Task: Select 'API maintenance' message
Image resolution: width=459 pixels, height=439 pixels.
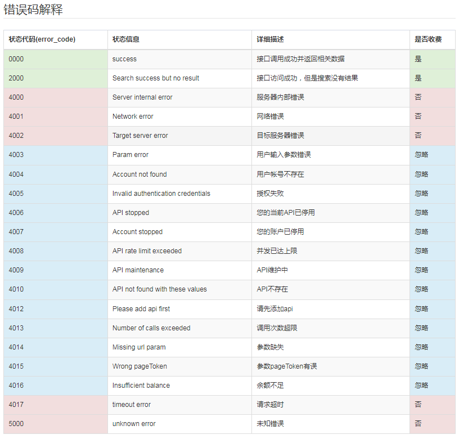Action: click(138, 270)
